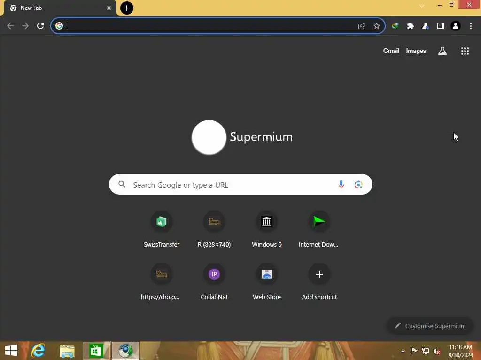The width and height of the screenshot is (481, 360).
Task: Click the Supermium taskbar icon
Action: [125, 351]
